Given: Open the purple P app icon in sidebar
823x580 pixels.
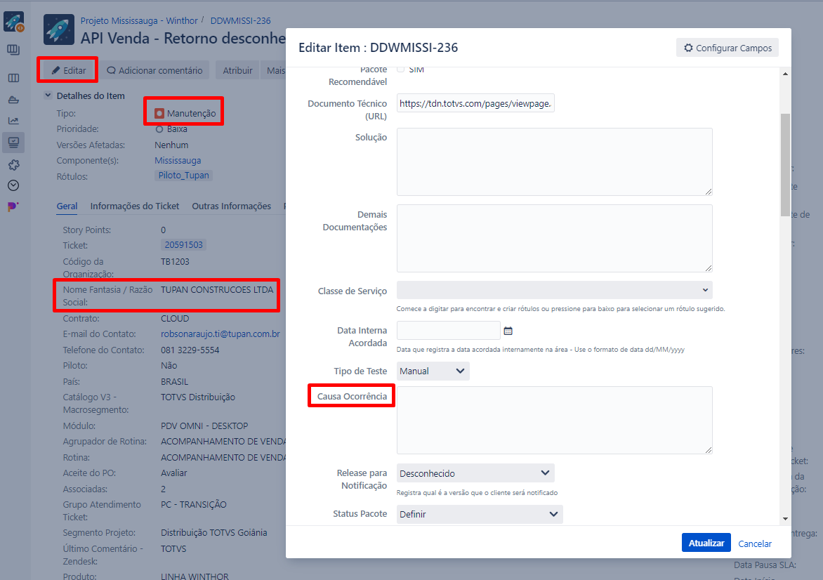Looking at the screenshot, I should (13, 207).
